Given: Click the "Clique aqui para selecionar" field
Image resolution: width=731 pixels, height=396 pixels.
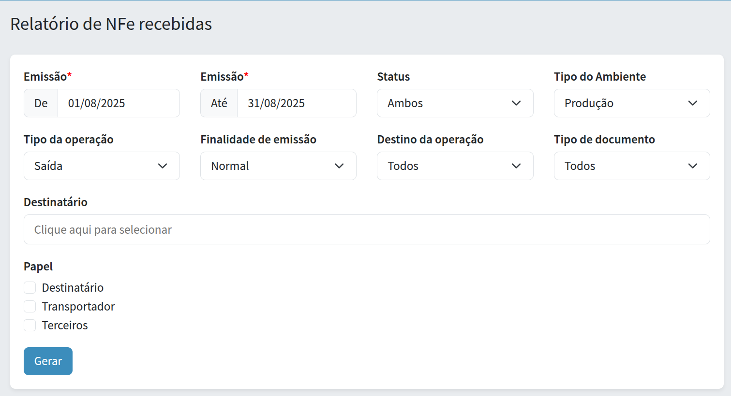Looking at the screenshot, I should 366,230.
